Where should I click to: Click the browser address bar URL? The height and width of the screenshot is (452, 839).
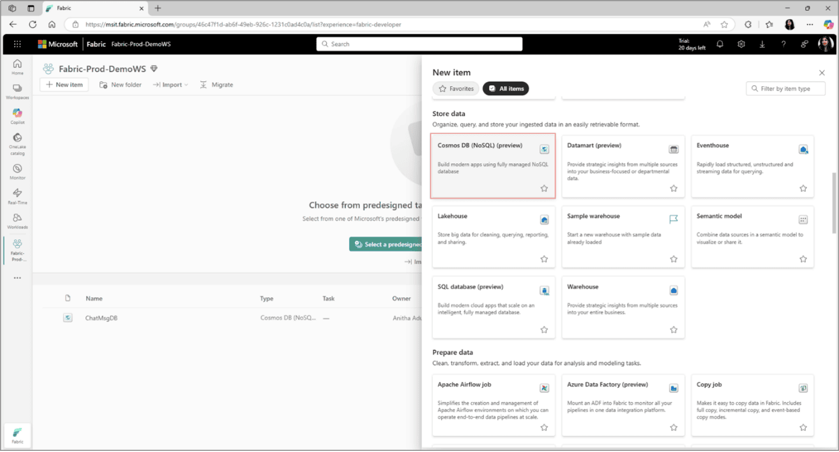(x=243, y=25)
